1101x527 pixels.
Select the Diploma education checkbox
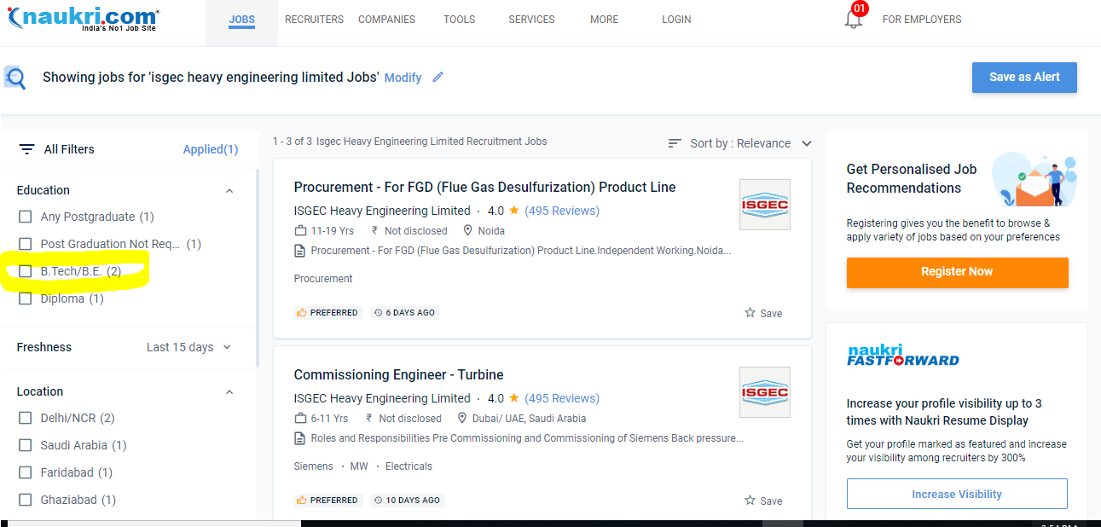[x=26, y=298]
